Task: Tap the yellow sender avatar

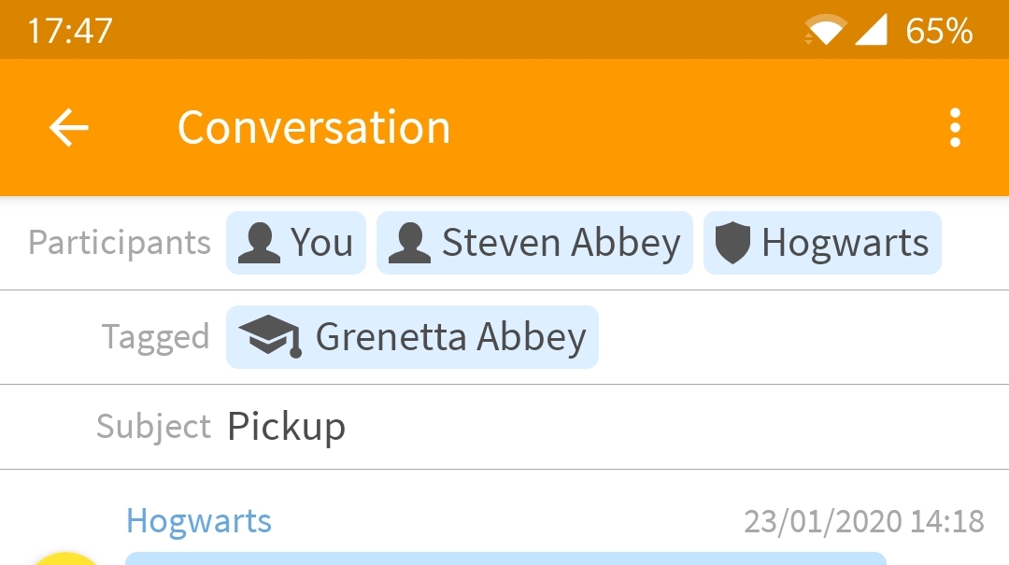Action: [65, 558]
